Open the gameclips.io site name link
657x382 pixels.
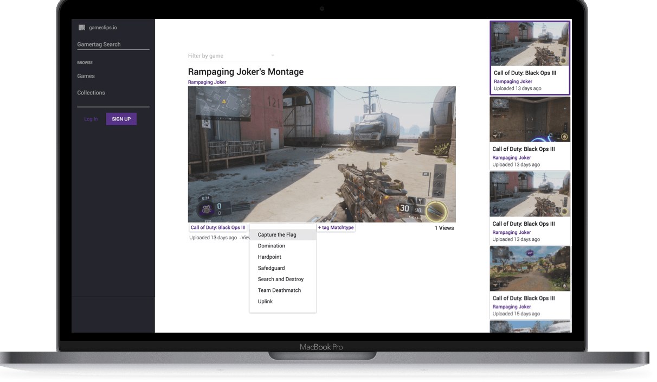click(103, 28)
